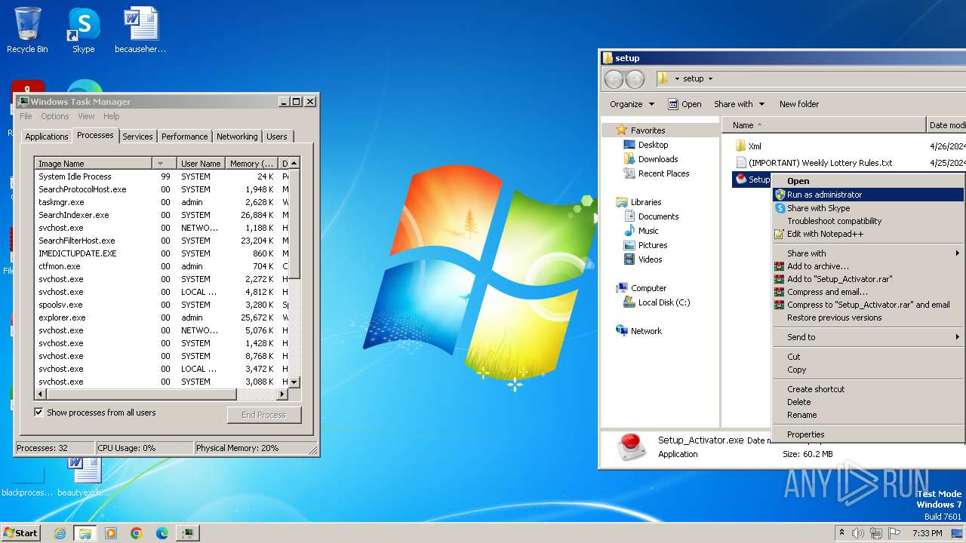966x543 pixels.
Task: Open the Skype desktop shortcut
Action: [x=83, y=30]
